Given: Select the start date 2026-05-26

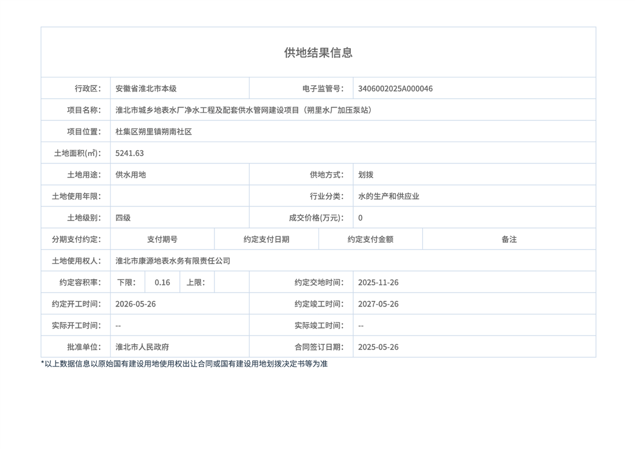Looking at the screenshot, I should point(136,304).
